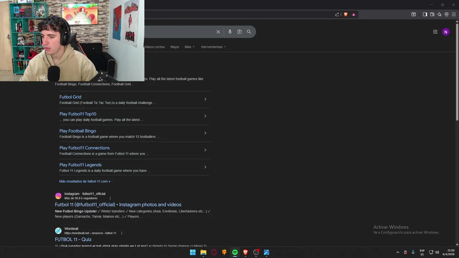The height and width of the screenshot is (258, 459).
Task: Open three-dot menu on Wordwall result
Action: [122, 233]
